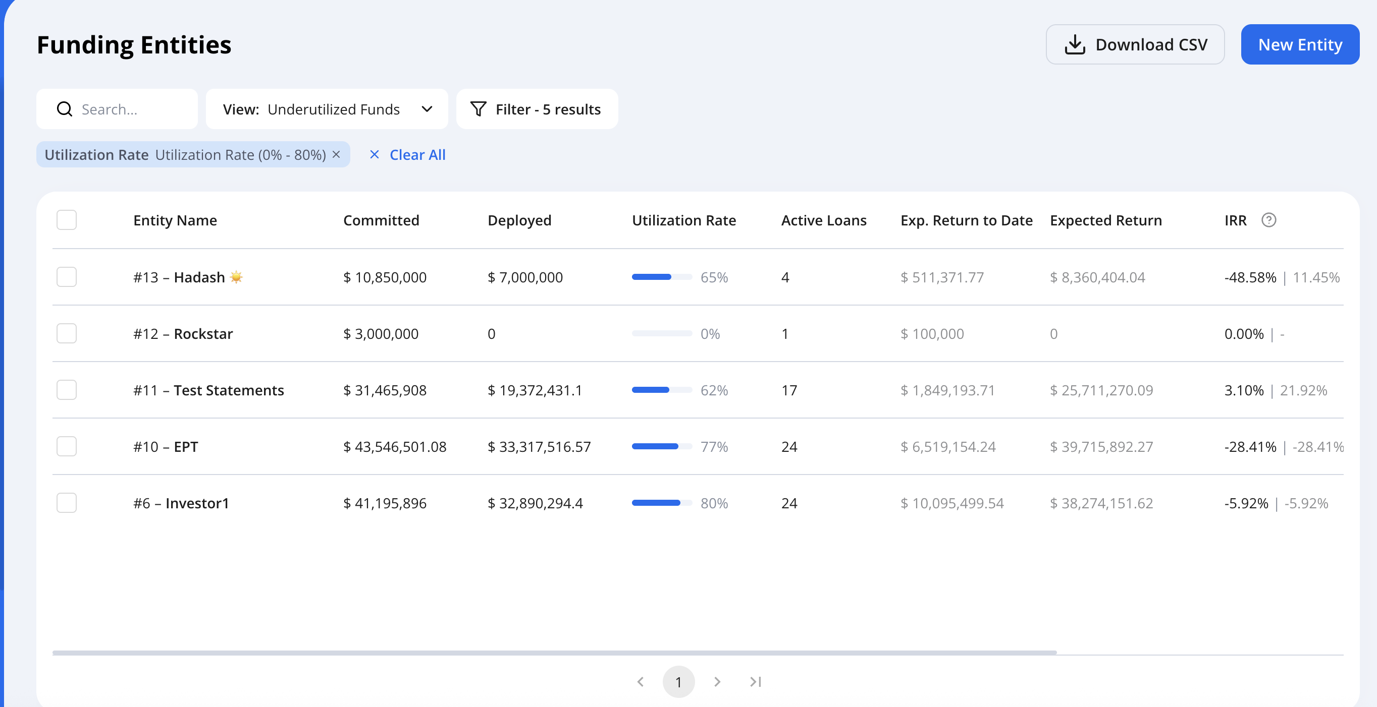Go to the next page arrow
The image size is (1377, 707).
coord(717,681)
